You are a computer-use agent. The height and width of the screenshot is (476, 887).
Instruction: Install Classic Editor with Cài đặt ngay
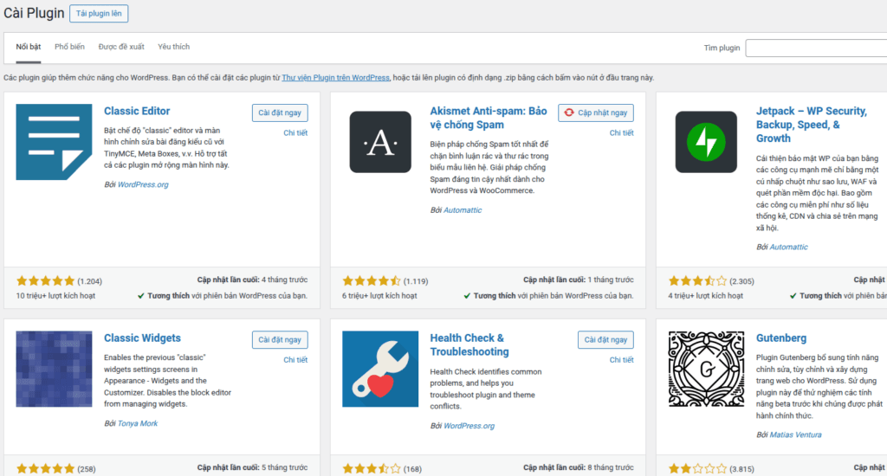pyautogui.click(x=280, y=113)
